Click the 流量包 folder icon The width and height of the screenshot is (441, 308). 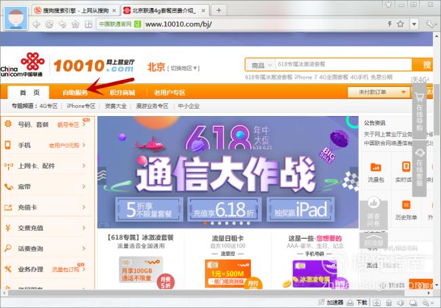coord(376,167)
